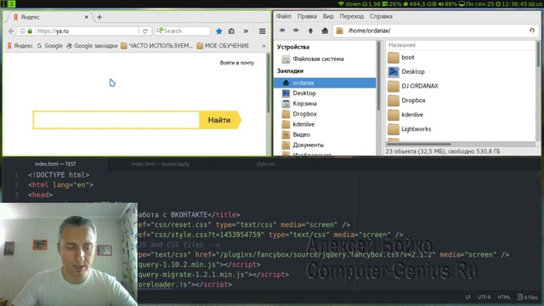The image size is (544, 306).
Task: Open the Google закладки bookmark
Action: (x=92, y=46)
